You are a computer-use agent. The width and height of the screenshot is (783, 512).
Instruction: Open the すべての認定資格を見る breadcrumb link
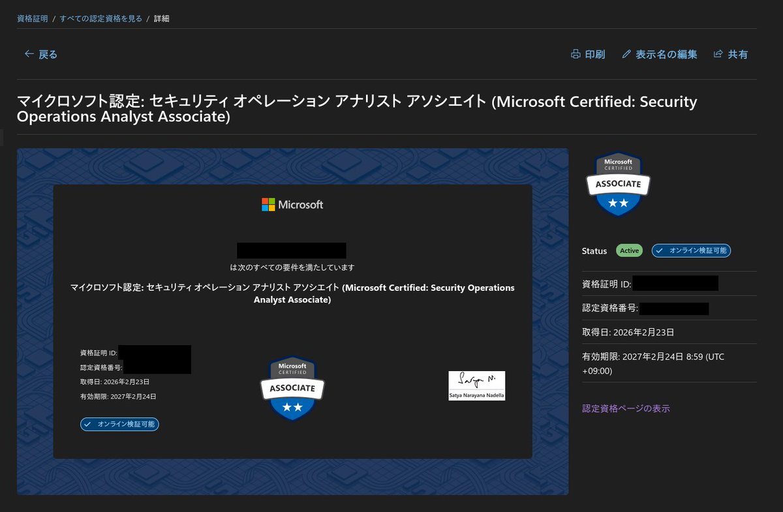[100, 18]
